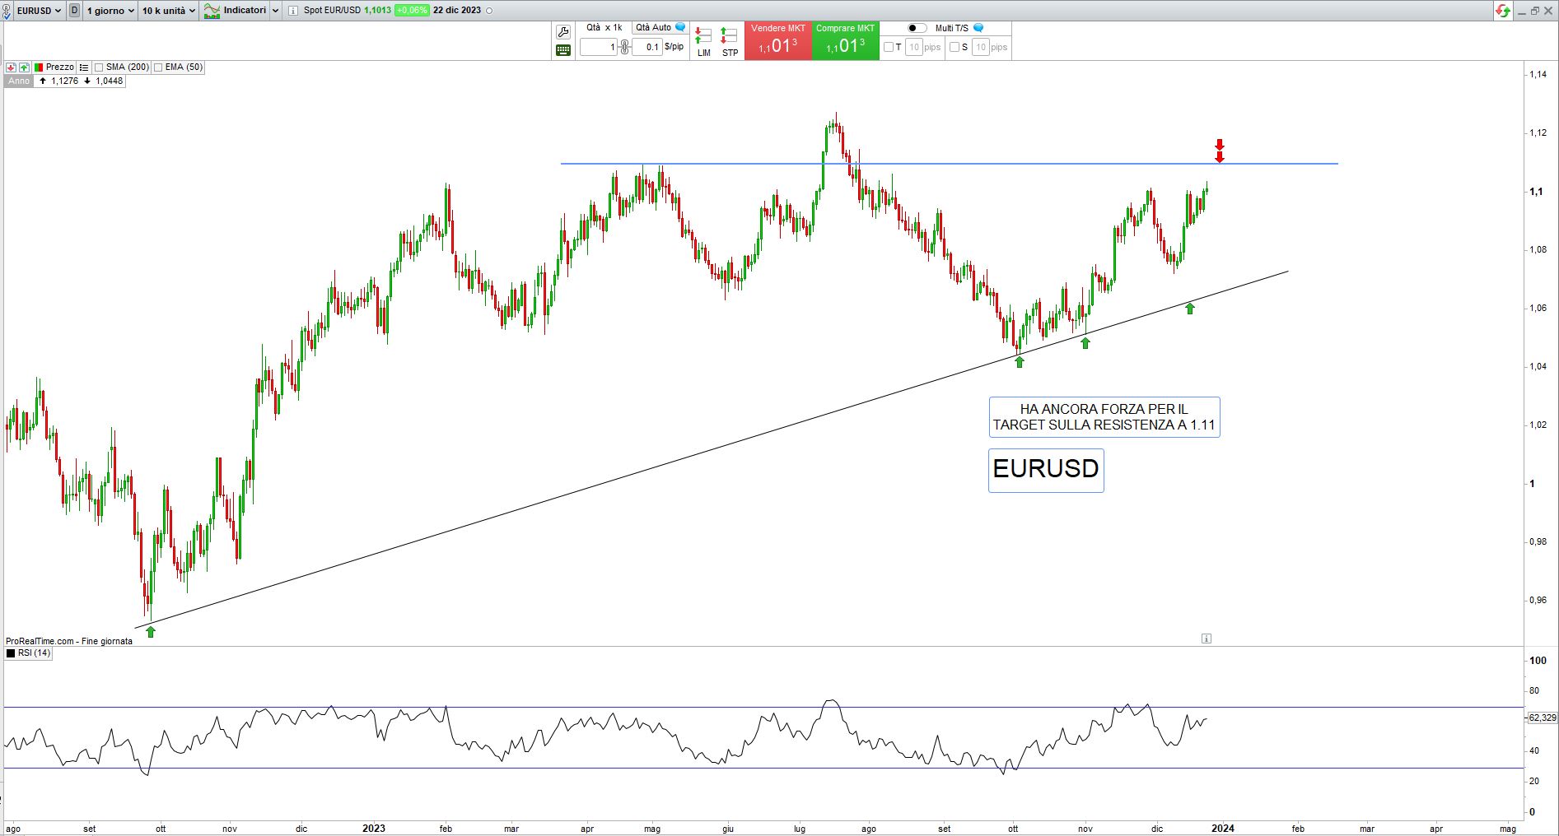Viewport: 1559px width, 836px height.
Task: Click the Qtà quantity input field
Action: tap(599, 47)
